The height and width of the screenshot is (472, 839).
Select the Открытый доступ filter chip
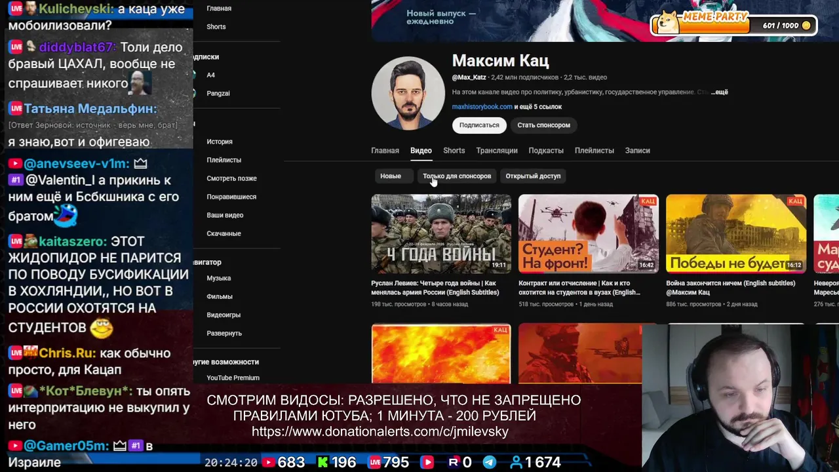coord(533,176)
